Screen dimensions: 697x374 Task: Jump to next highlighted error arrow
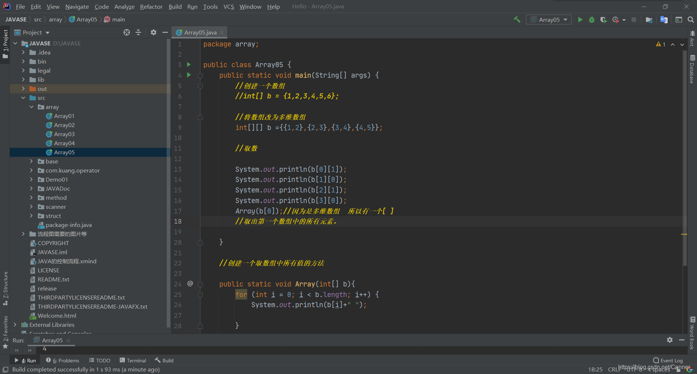point(682,44)
